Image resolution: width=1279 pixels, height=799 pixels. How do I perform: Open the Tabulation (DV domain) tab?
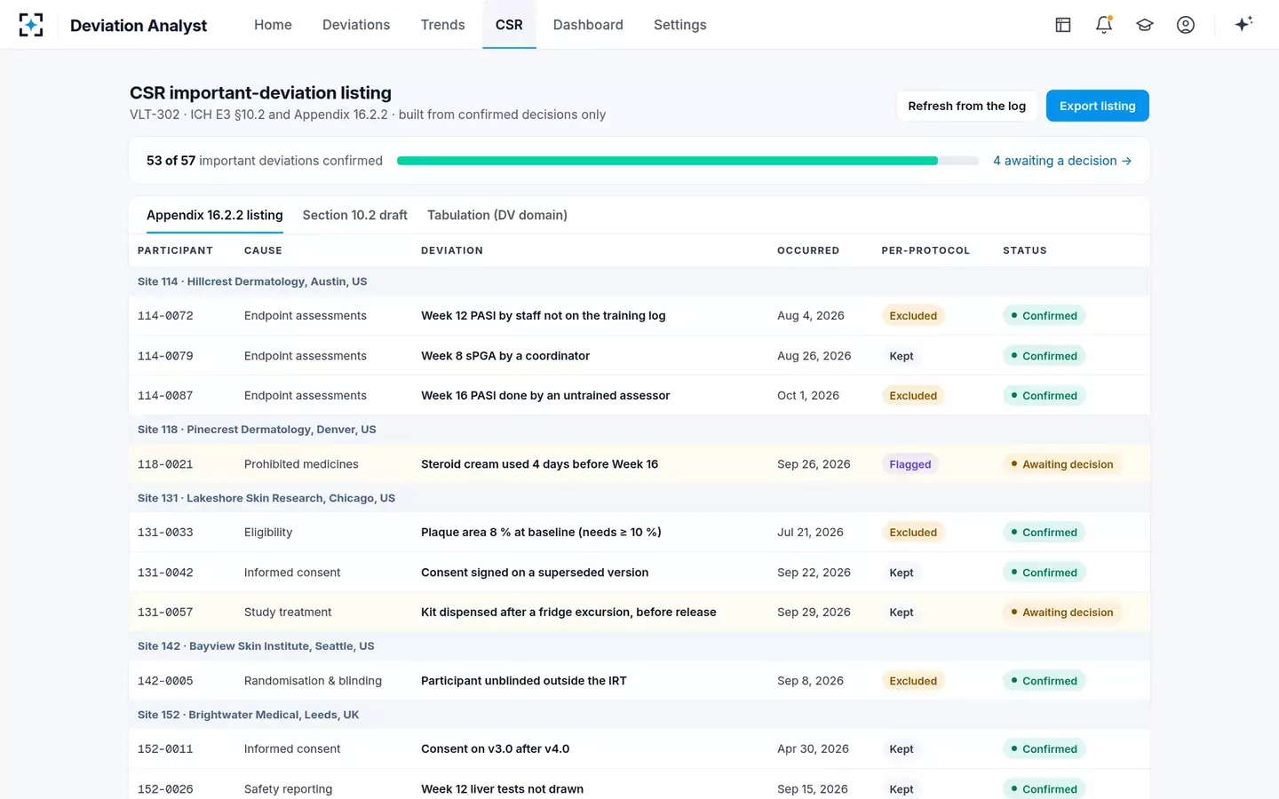point(497,215)
